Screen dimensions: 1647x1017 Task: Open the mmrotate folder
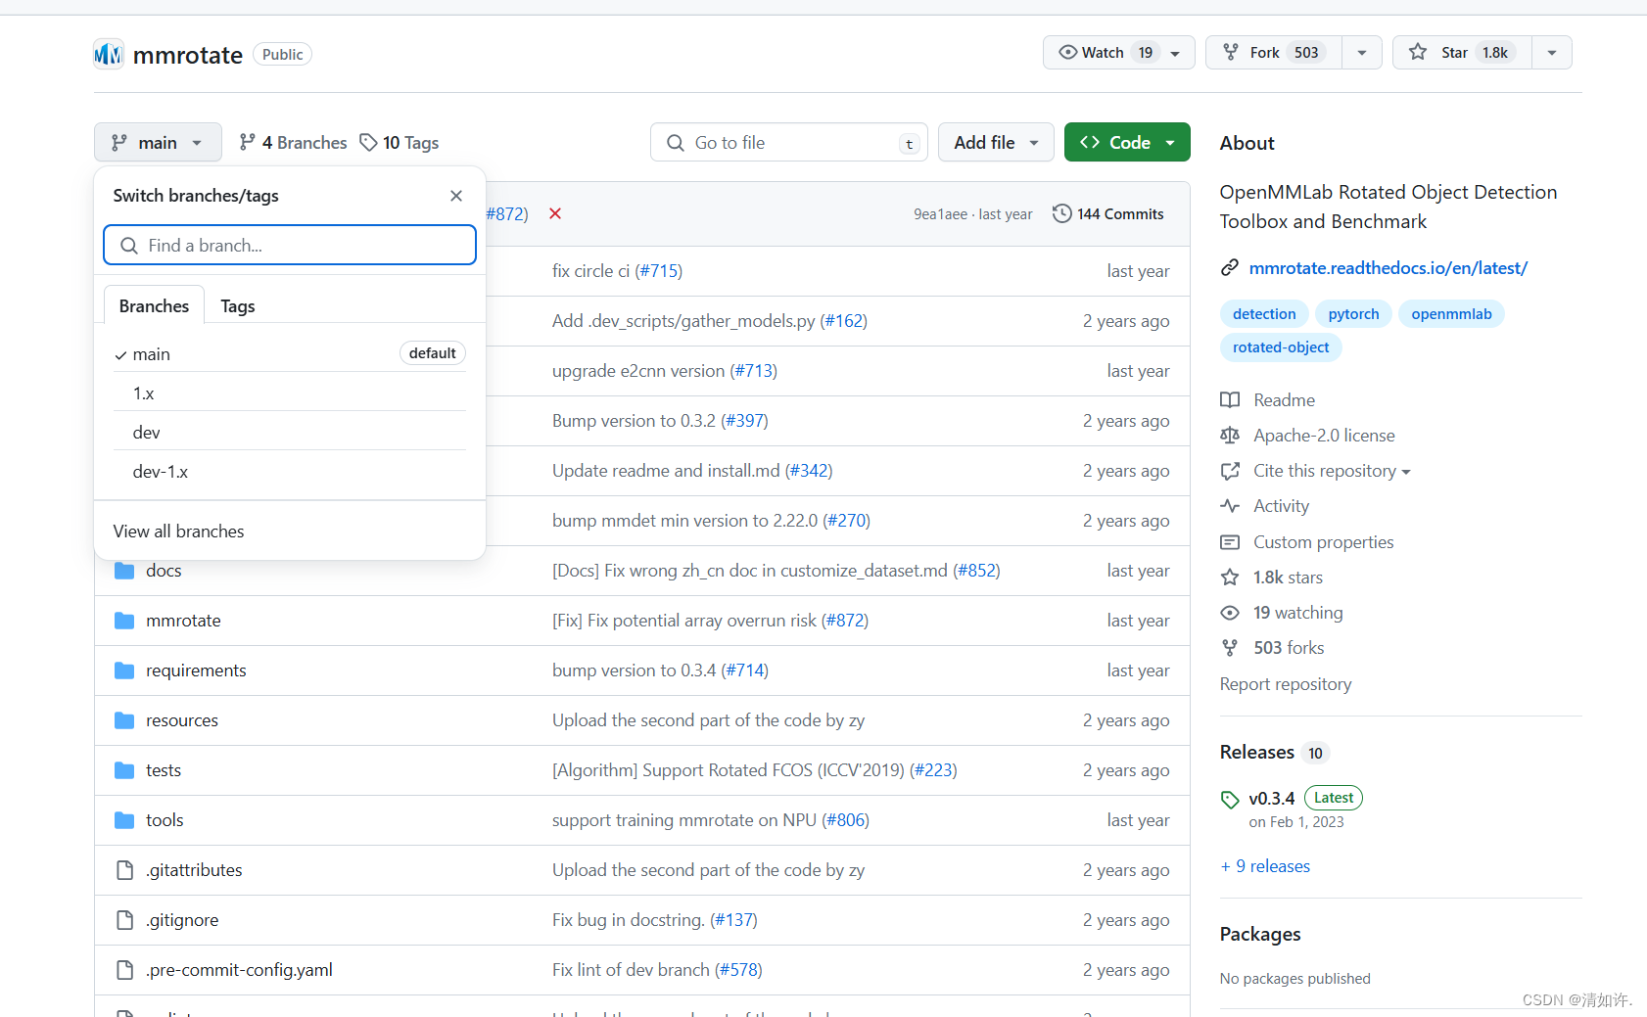(x=183, y=621)
